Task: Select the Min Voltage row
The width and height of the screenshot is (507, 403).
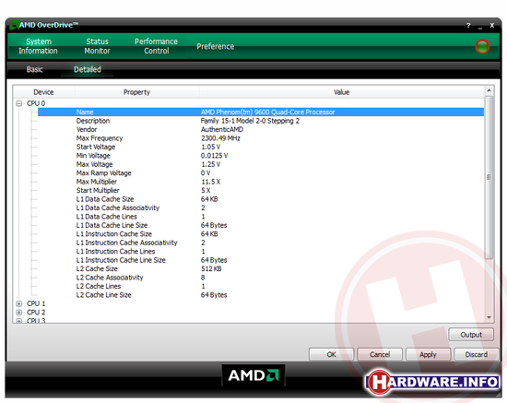Action: [261, 156]
